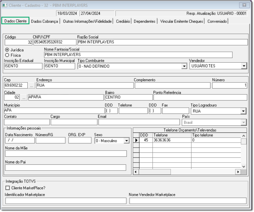
Task: Click the date field 18/03/2024
Action: (67, 13)
